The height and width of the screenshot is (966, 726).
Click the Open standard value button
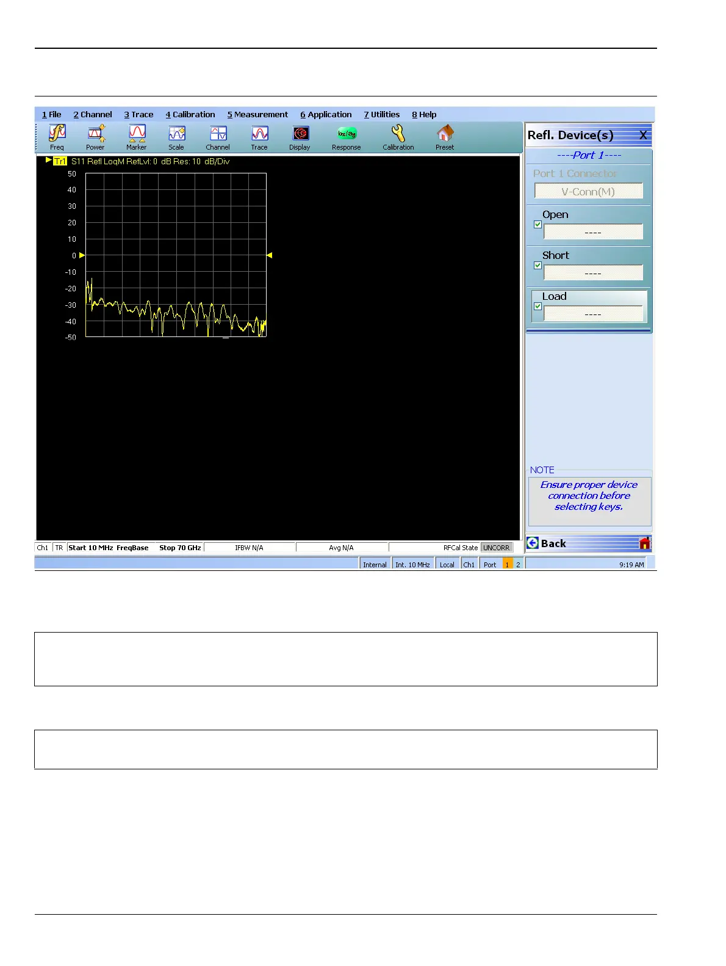593,231
